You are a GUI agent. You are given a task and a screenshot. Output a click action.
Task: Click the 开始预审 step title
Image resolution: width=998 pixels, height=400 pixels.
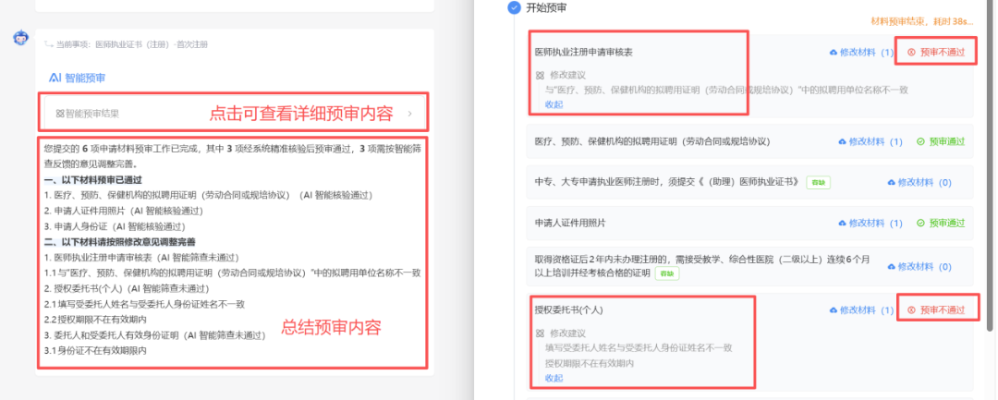(x=546, y=8)
